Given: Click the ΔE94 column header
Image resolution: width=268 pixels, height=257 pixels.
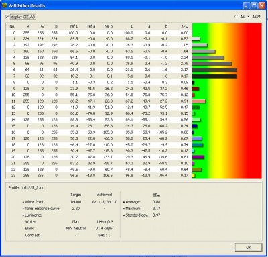Looking at the screenshot, I should [184, 27].
